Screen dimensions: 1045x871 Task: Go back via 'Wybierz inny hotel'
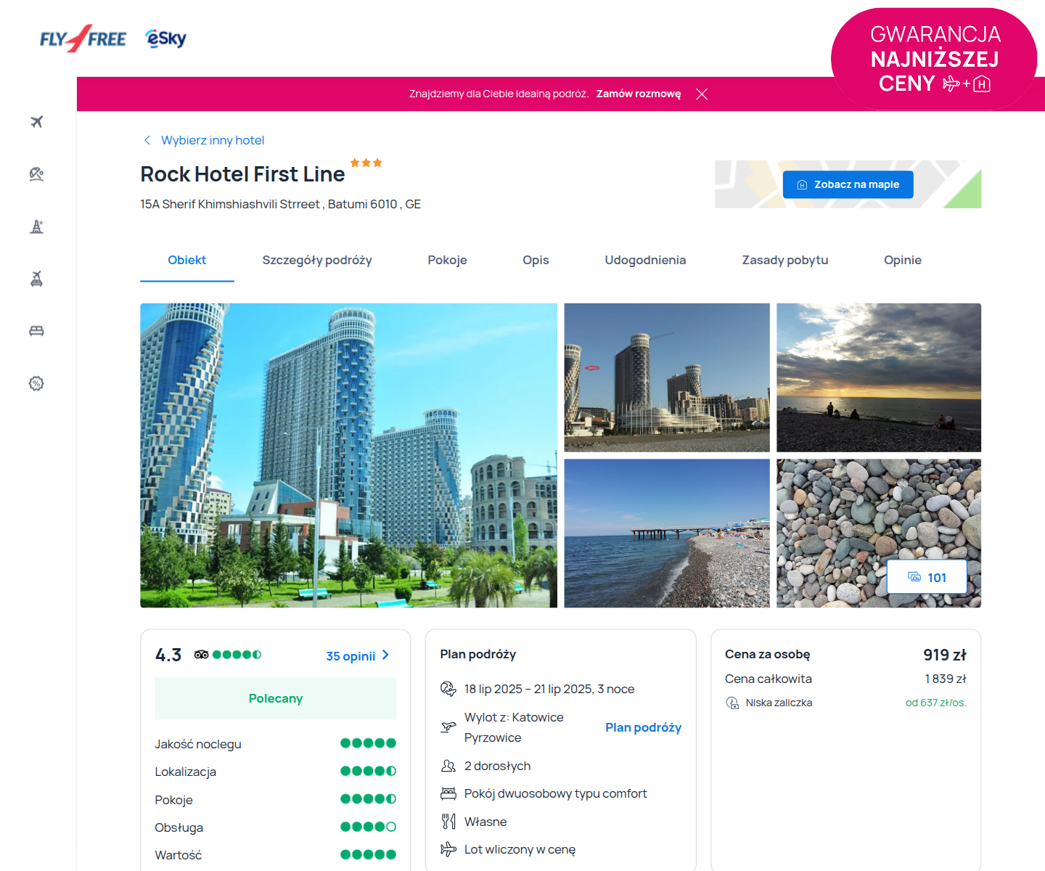(212, 140)
